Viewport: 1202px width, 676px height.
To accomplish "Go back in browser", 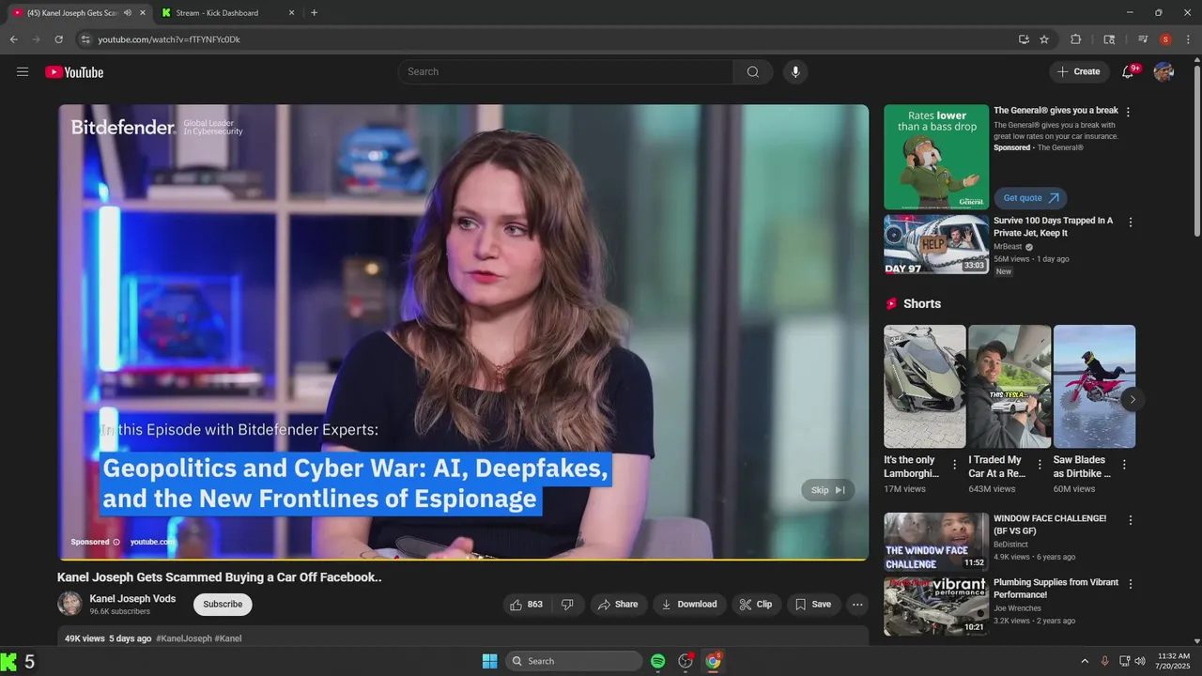I will 13,39.
